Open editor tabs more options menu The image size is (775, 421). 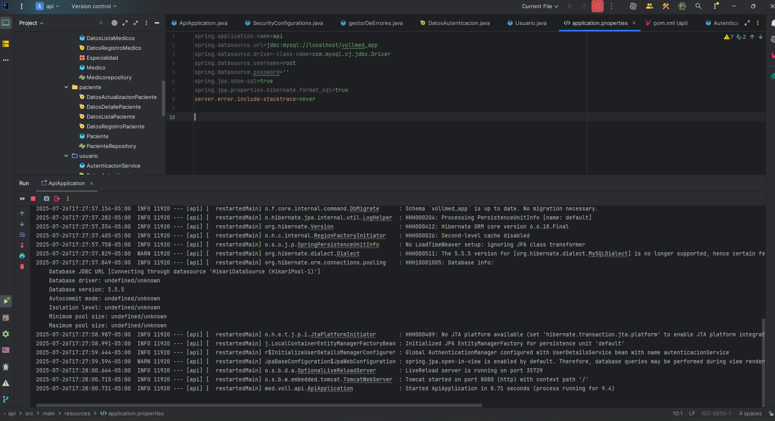(x=758, y=23)
